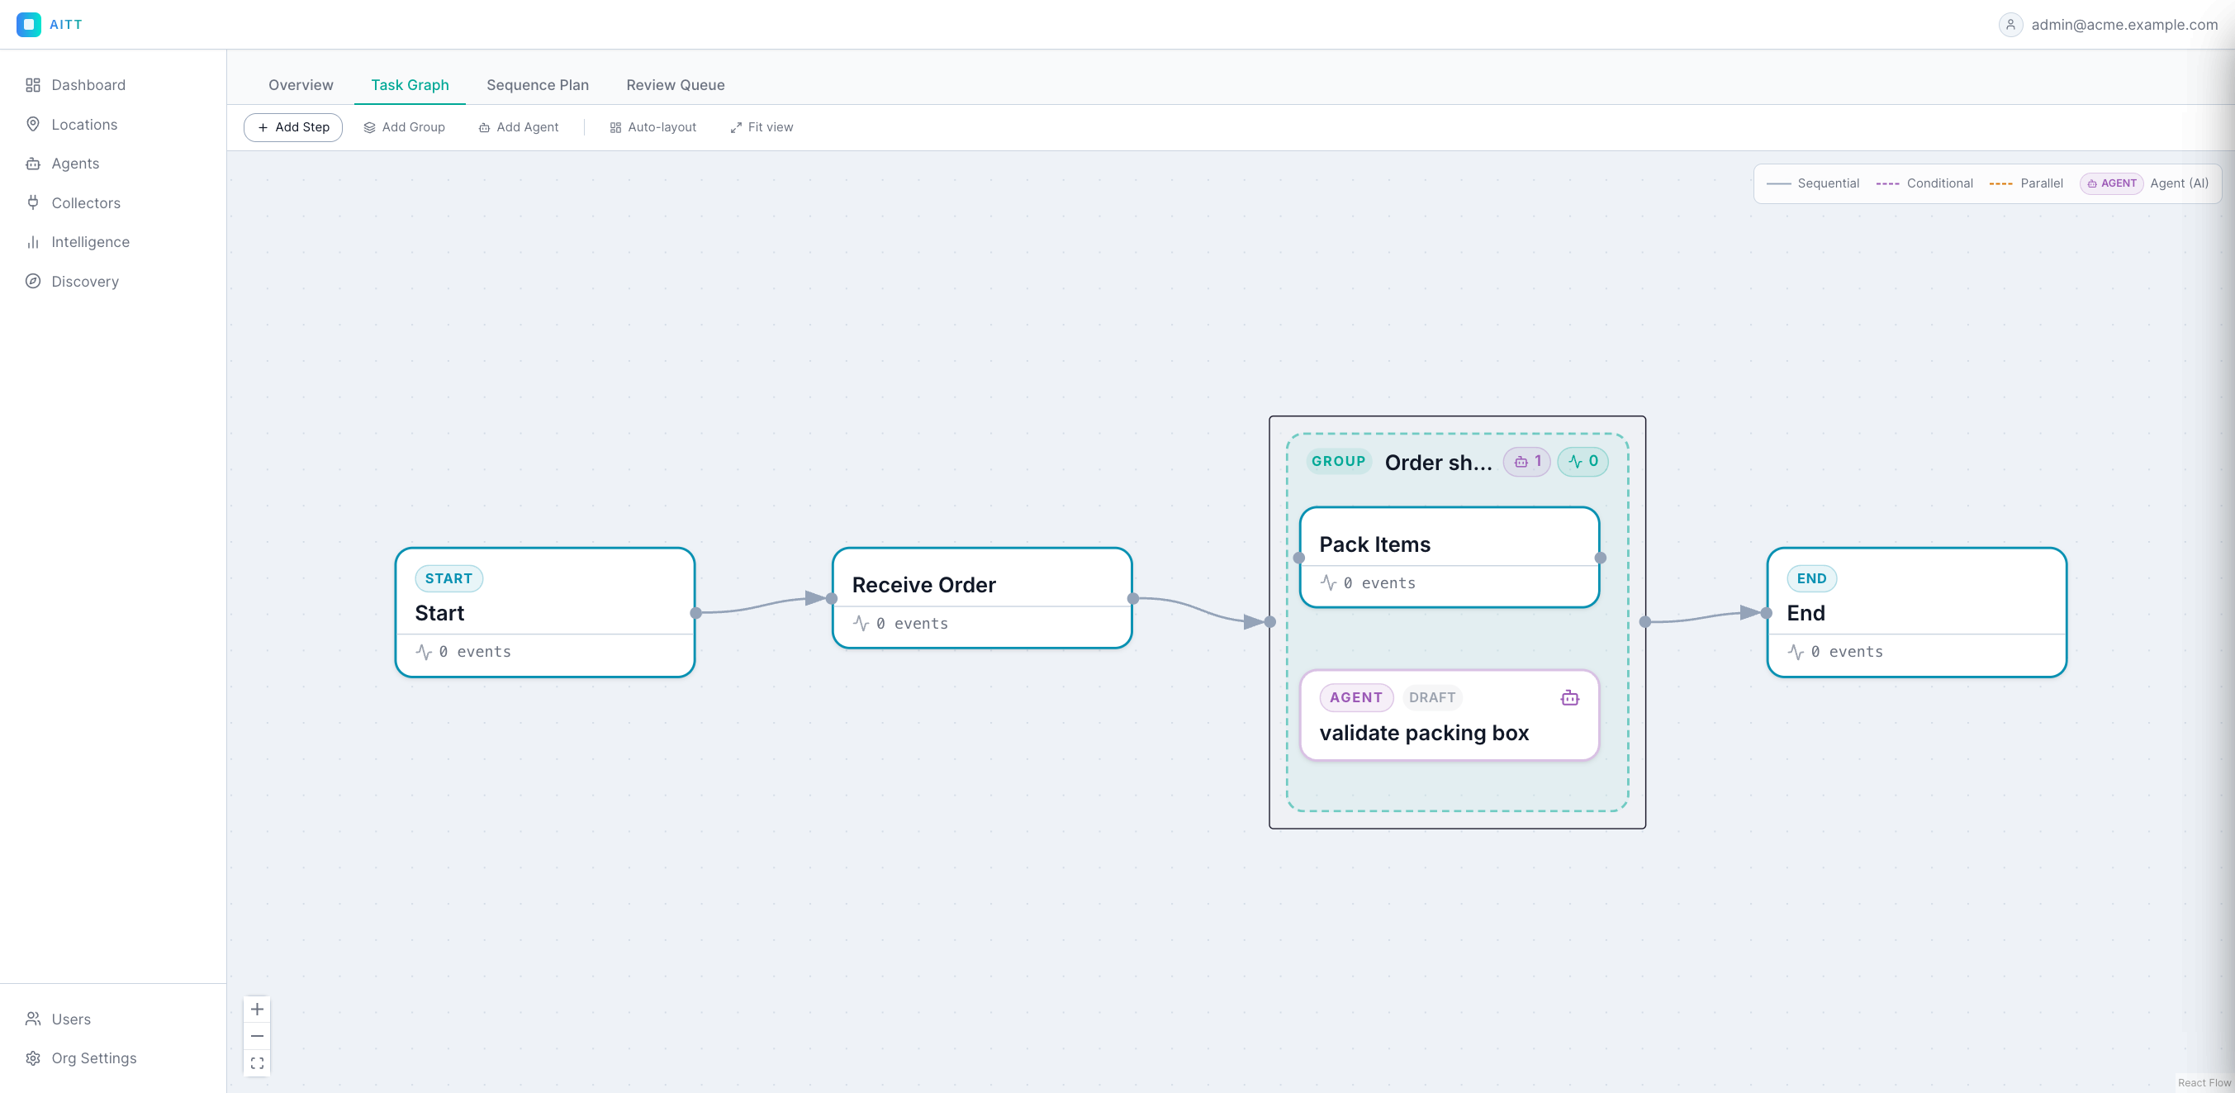Select the Pack Items node

[x=1449, y=558]
